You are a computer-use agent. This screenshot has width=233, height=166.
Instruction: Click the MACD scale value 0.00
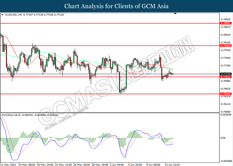click(223, 138)
